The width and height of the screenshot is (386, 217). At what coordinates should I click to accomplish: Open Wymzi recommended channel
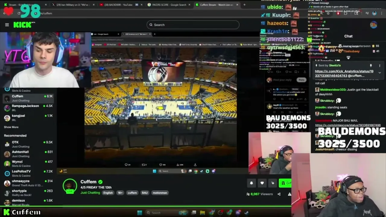28,163
